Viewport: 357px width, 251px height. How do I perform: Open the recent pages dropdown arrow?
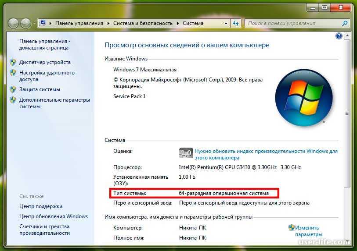tap(34, 23)
